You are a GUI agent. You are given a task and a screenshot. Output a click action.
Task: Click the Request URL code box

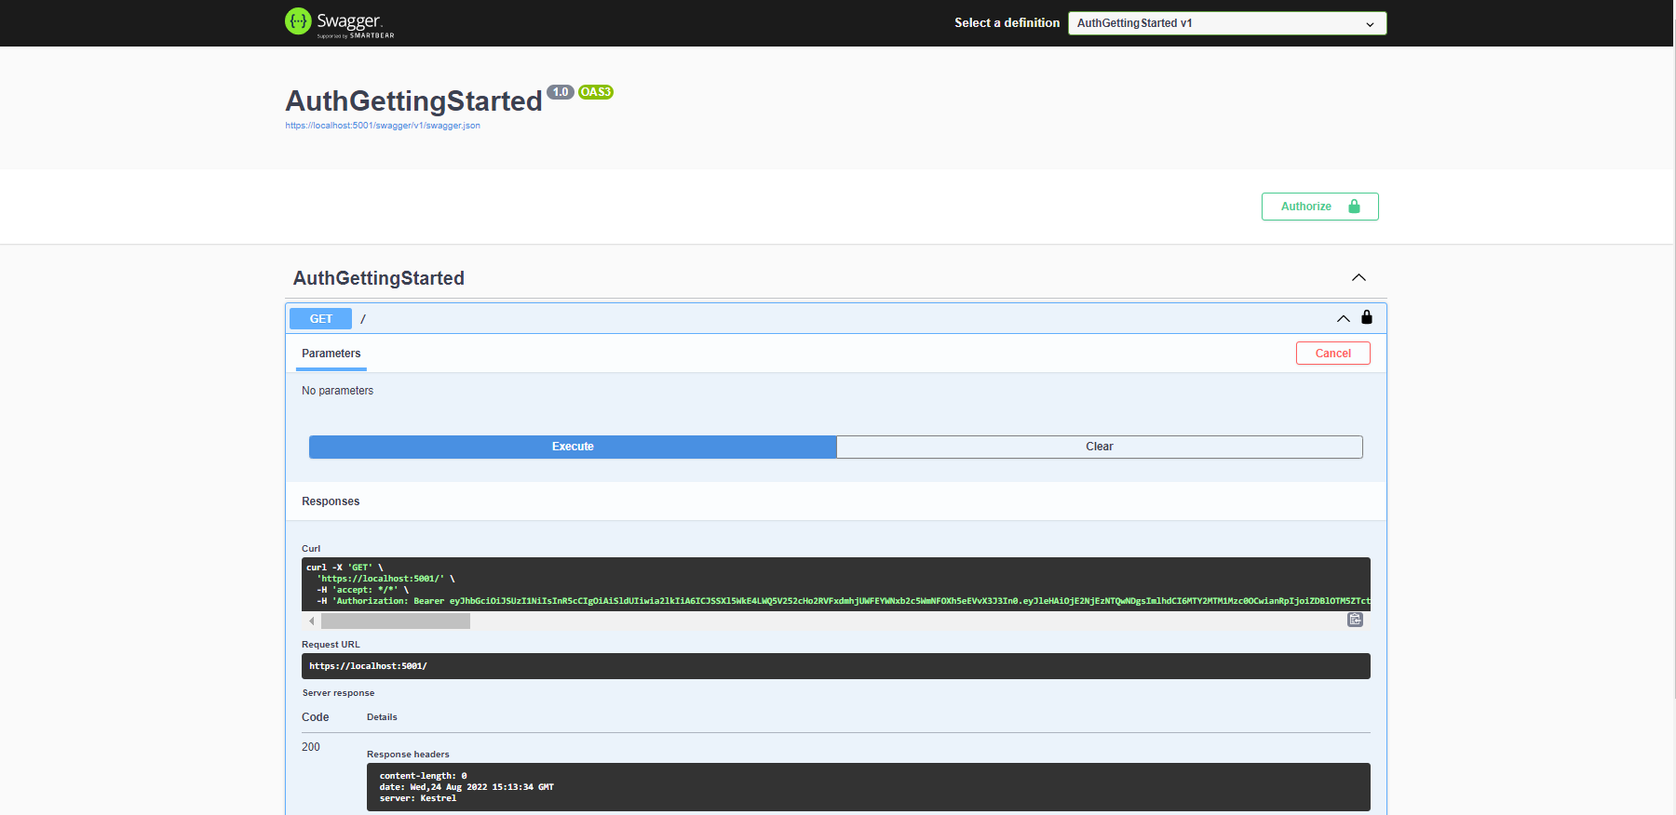pyautogui.click(x=836, y=666)
